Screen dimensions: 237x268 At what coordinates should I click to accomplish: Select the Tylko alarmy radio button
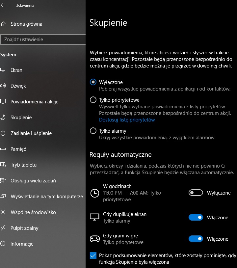93,131
